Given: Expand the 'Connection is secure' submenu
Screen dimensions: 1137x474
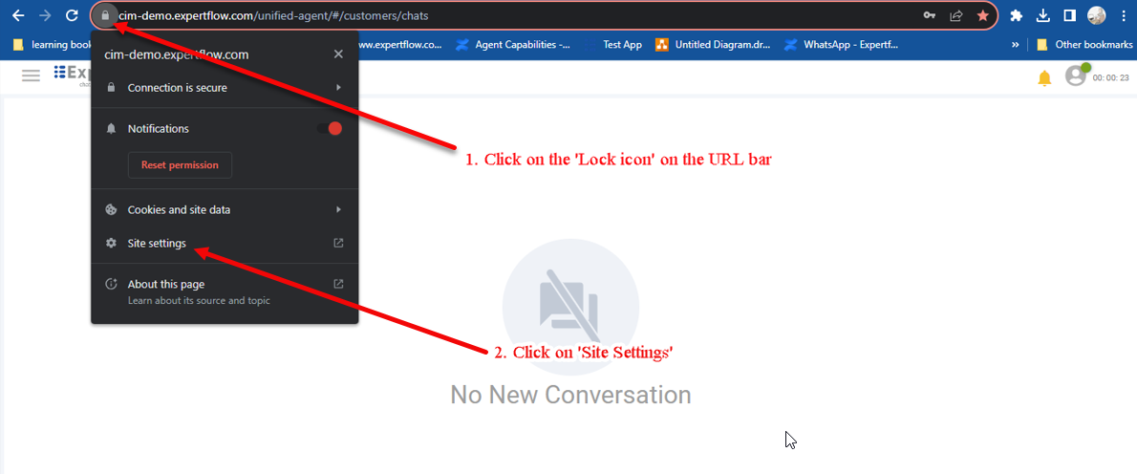Looking at the screenshot, I should point(225,88).
